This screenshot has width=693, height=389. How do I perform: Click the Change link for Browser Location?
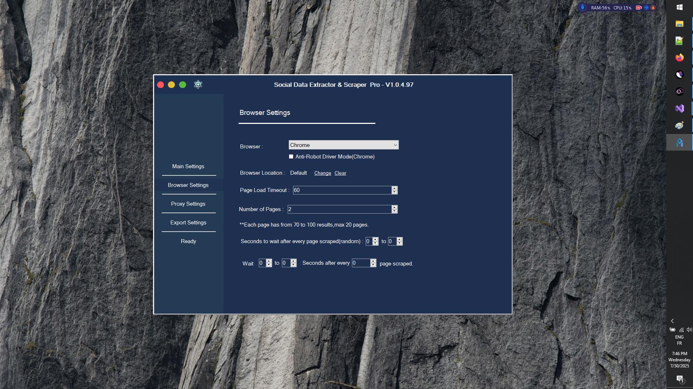click(x=323, y=173)
